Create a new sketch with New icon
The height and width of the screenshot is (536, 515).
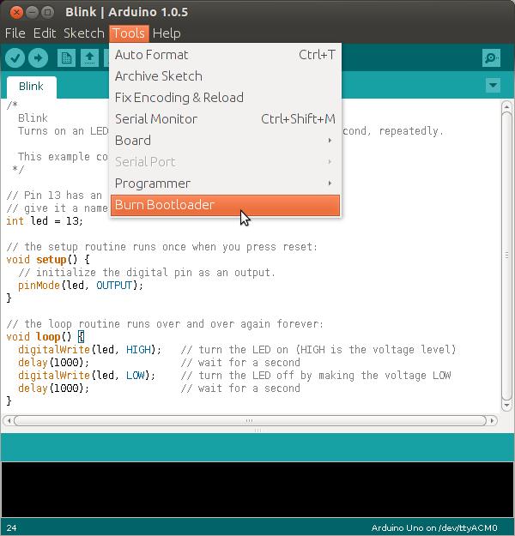pyautogui.click(x=66, y=57)
